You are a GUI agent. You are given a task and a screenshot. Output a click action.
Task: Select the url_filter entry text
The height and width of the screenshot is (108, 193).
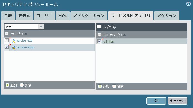tap(109, 41)
